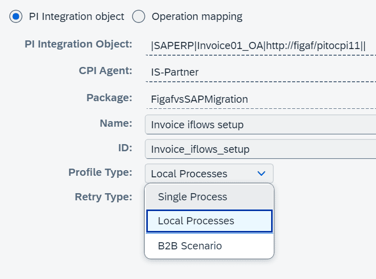The width and height of the screenshot is (376, 279).
Task: Click the Package label
Action: point(109,98)
